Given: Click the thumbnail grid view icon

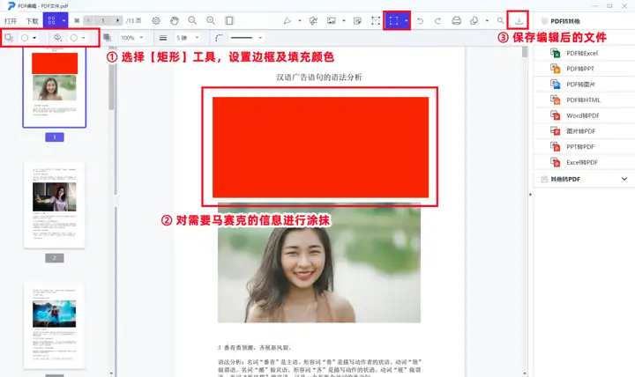Looking at the screenshot, I should pos(51,20).
